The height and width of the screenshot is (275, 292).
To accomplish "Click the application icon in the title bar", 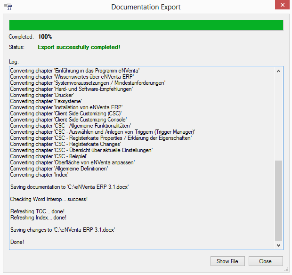I will (8, 6).
